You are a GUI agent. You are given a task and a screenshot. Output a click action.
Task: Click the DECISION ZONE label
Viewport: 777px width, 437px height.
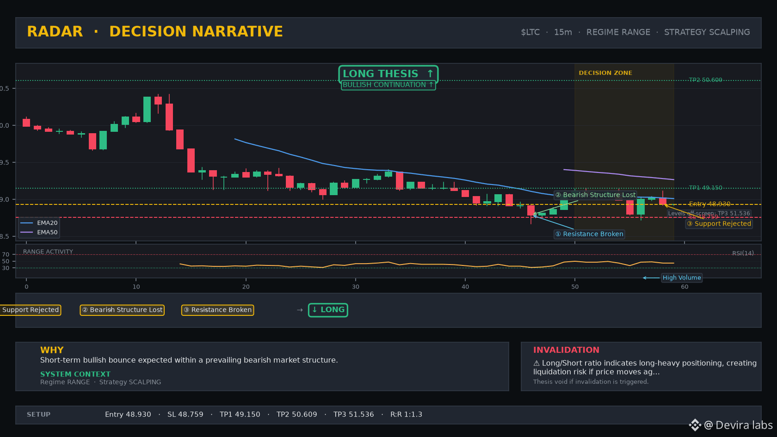(605, 73)
